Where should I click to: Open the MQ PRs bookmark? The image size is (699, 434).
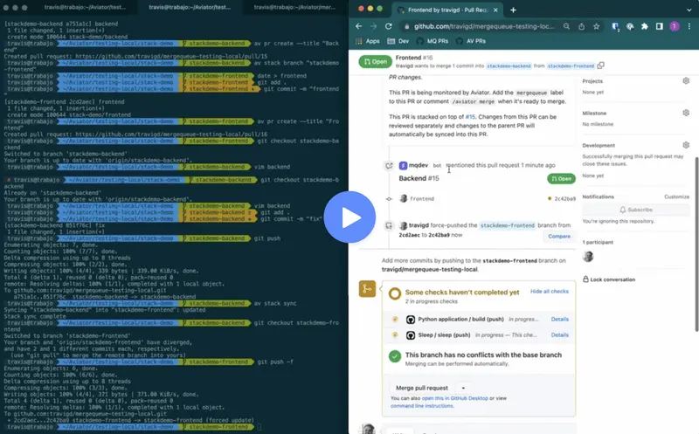pos(433,41)
